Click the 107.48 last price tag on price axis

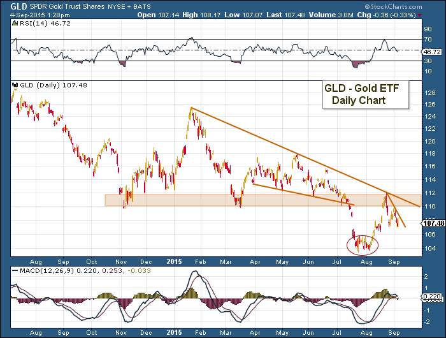point(433,223)
